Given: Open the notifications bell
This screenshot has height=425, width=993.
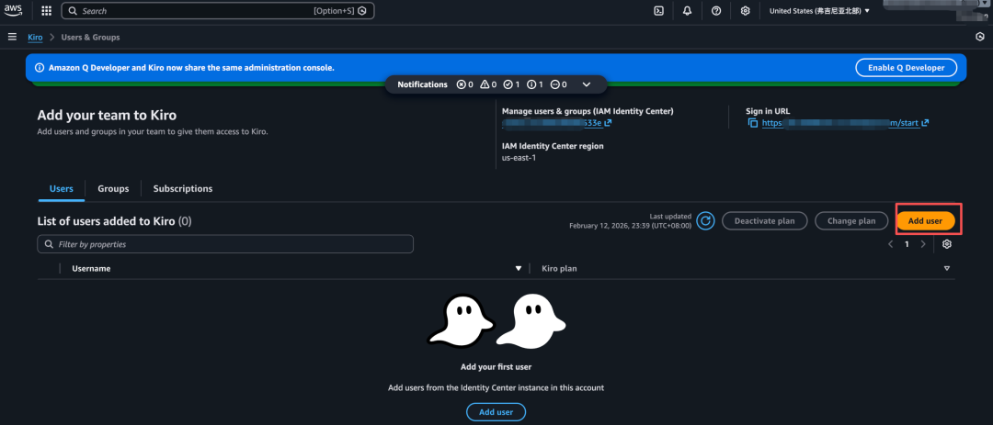Looking at the screenshot, I should click(687, 11).
